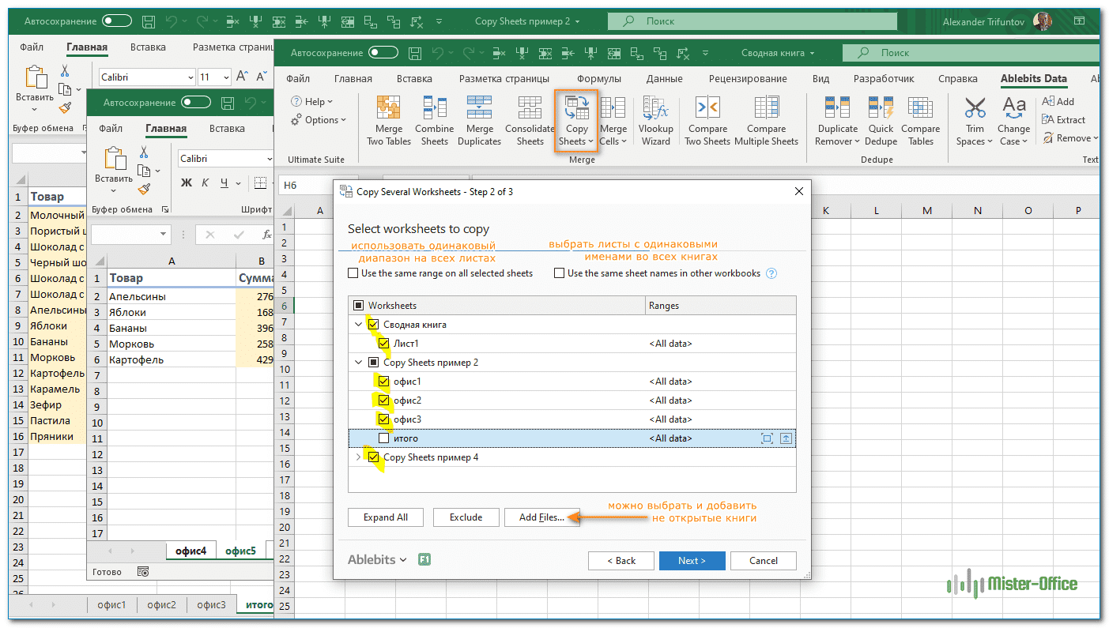
Task: Toggle Copy Sheets пример 2 workbook checkbox
Action: point(374,363)
